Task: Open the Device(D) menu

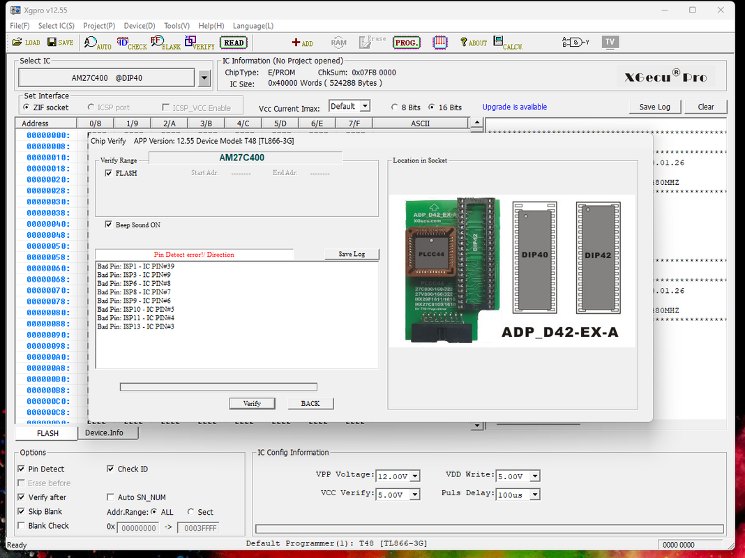Action: 140,26
